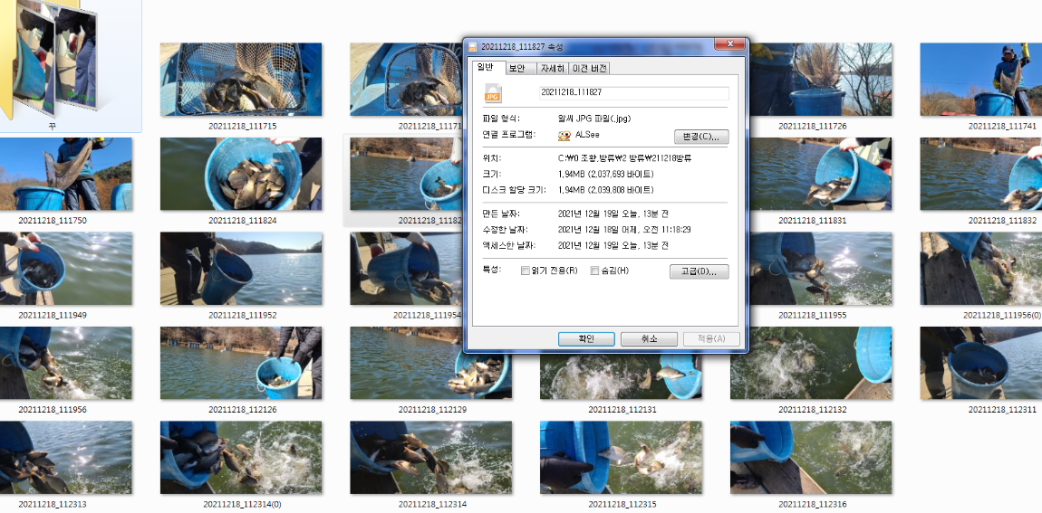The width and height of the screenshot is (1042, 513).
Task: Select thumbnail 20211218_111949
Action: [x=66, y=269]
